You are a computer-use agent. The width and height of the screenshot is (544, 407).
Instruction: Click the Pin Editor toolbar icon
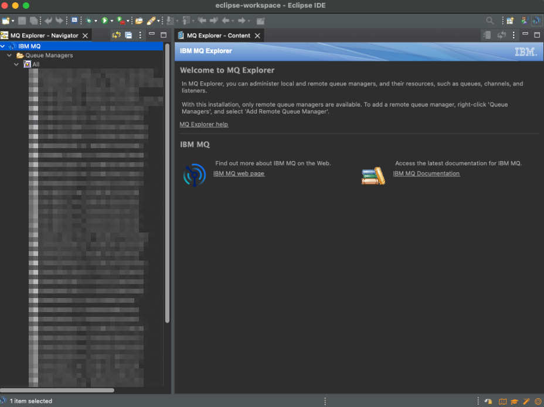click(x=260, y=21)
